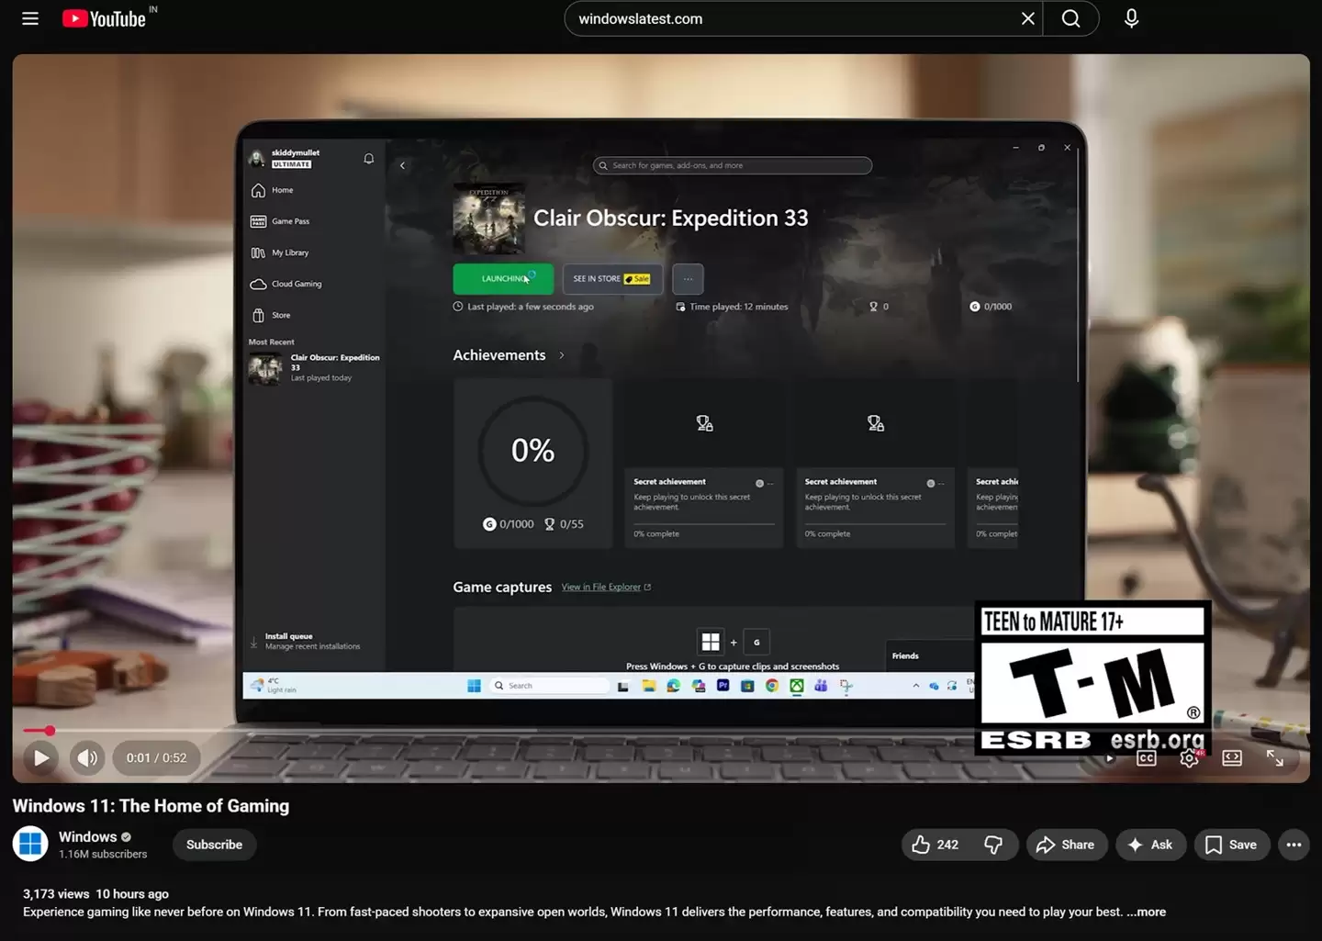Toggle the autoplay switch
The height and width of the screenshot is (941, 1322).
(1108, 758)
